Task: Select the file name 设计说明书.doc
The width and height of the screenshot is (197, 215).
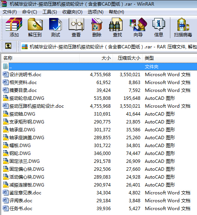Action: tap(26, 75)
